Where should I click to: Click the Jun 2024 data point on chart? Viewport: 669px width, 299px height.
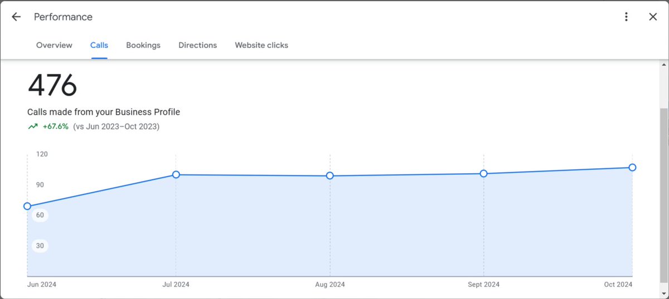pyautogui.click(x=27, y=206)
